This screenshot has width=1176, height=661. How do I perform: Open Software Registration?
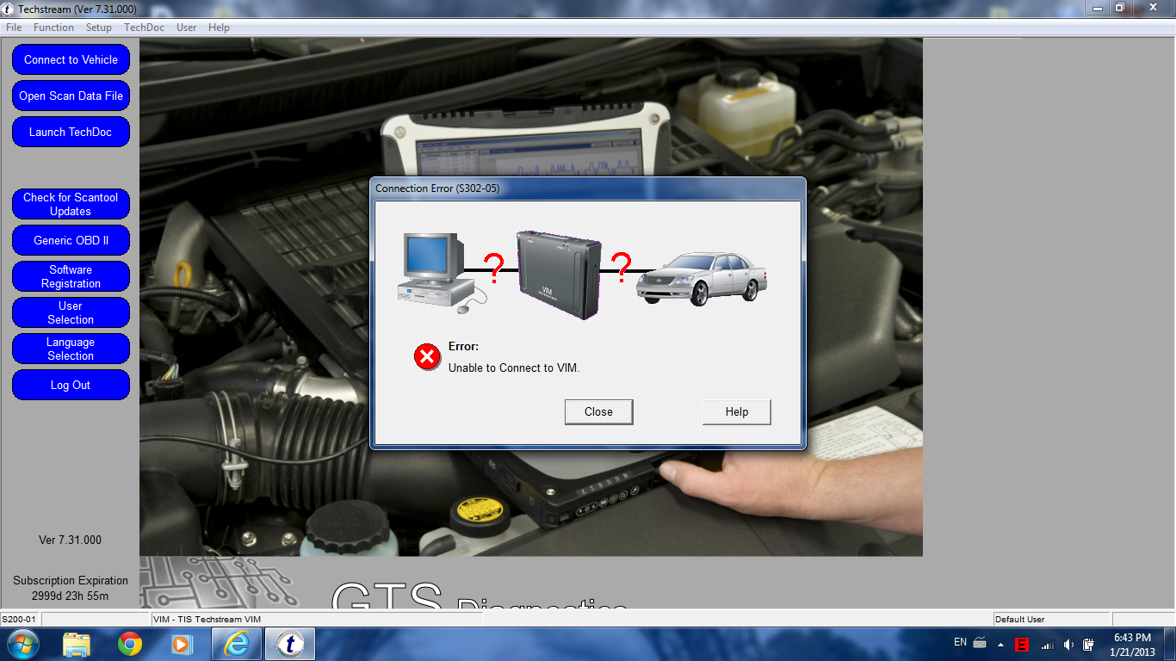click(71, 276)
